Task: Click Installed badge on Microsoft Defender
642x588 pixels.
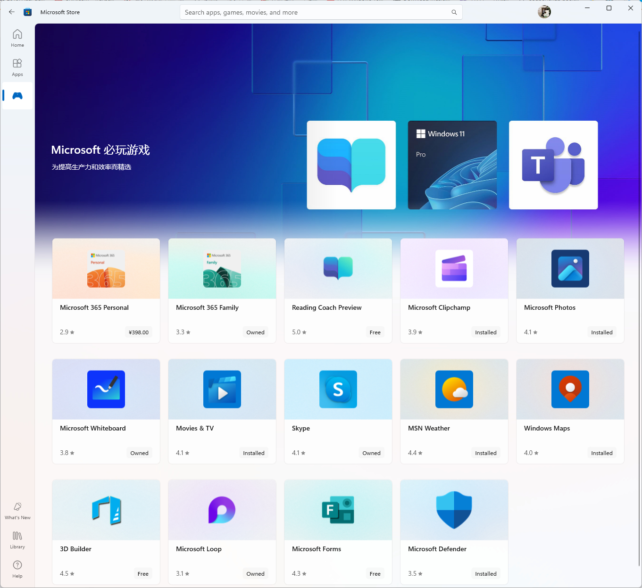Action: click(x=486, y=574)
